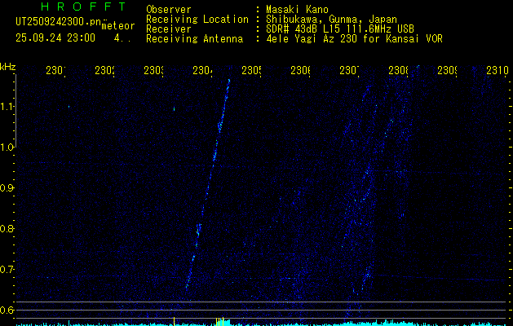Click the 0.6 kHz frequency label
This screenshot has height=326, width=513.
pos(7,310)
